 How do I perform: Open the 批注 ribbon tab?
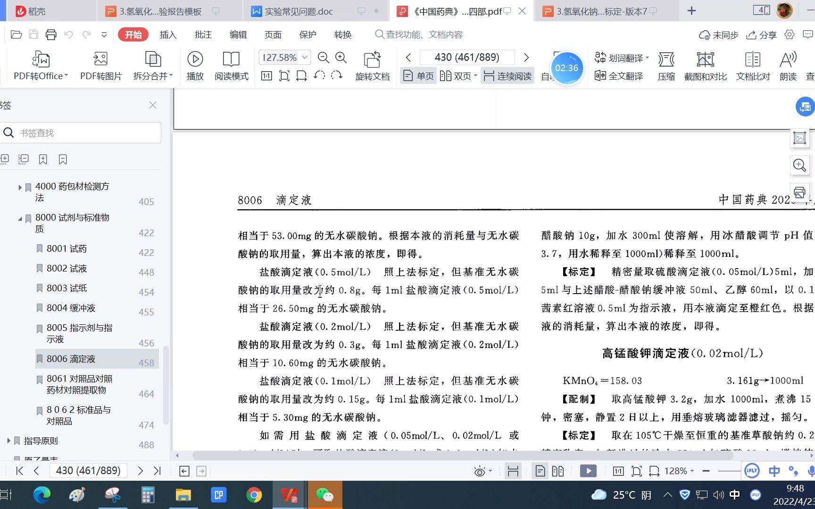point(203,34)
